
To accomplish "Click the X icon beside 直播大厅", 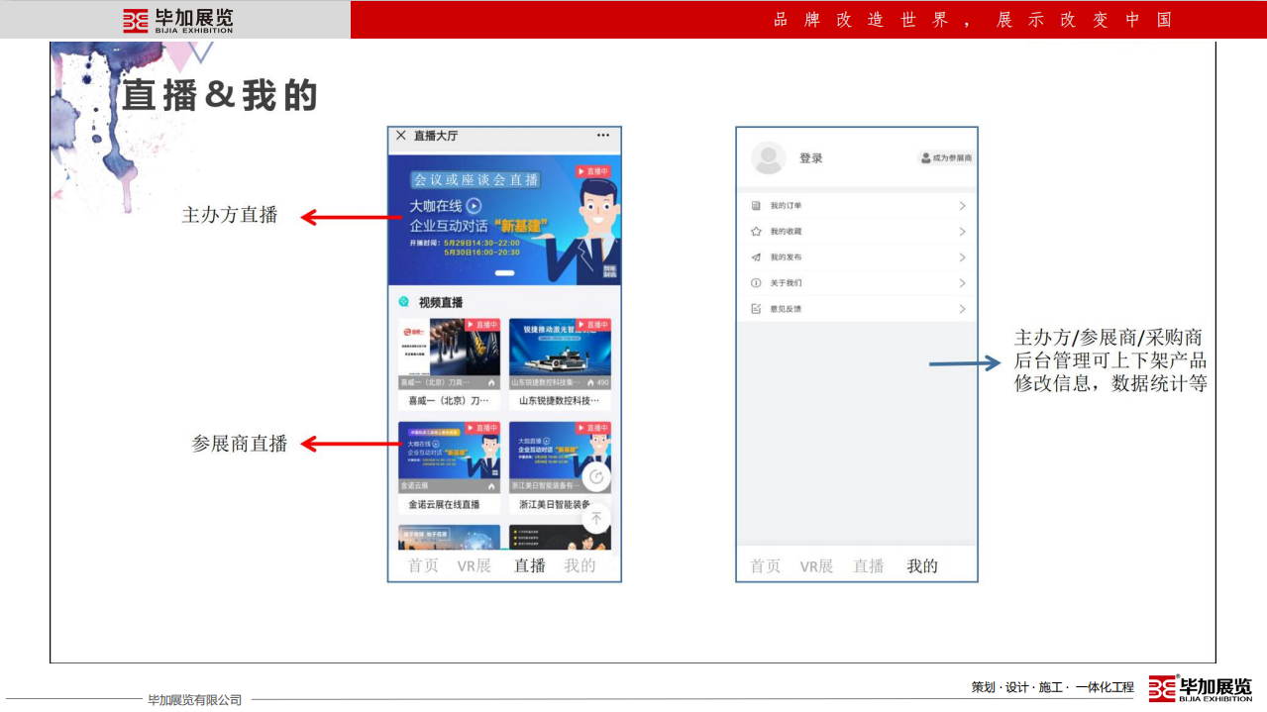I will 401,136.
